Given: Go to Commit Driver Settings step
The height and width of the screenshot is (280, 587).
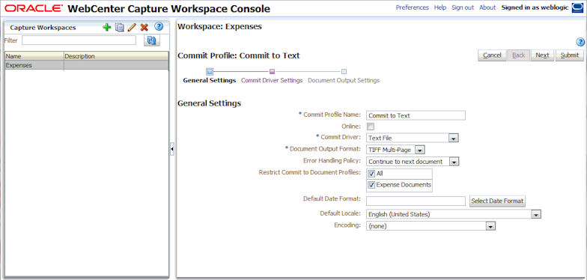Looking at the screenshot, I should pos(272,81).
